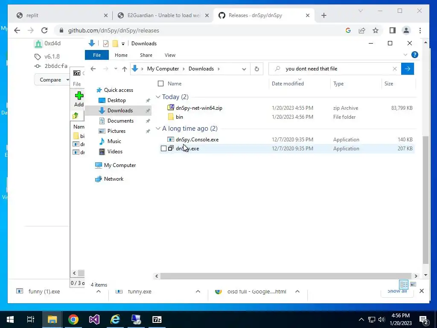Screen dimensions: 437x328
Task: Sort by Type column header
Action: 338,83
